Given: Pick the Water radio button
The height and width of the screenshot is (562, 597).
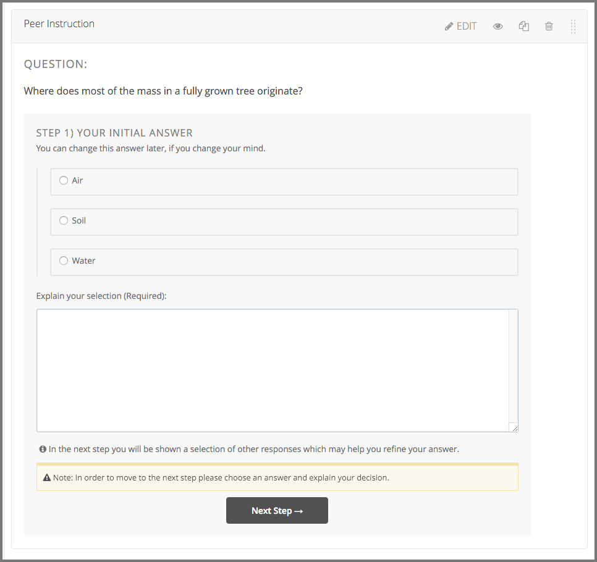Looking at the screenshot, I should 64,261.
